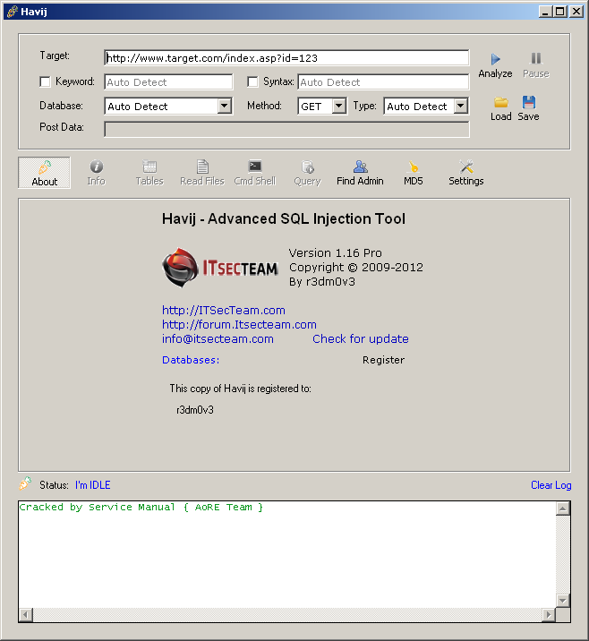Open the Settings tool

(466, 173)
